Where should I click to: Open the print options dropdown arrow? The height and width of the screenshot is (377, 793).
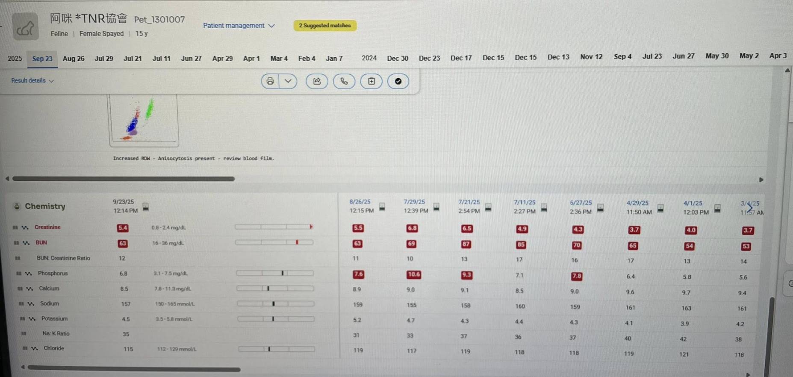288,81
